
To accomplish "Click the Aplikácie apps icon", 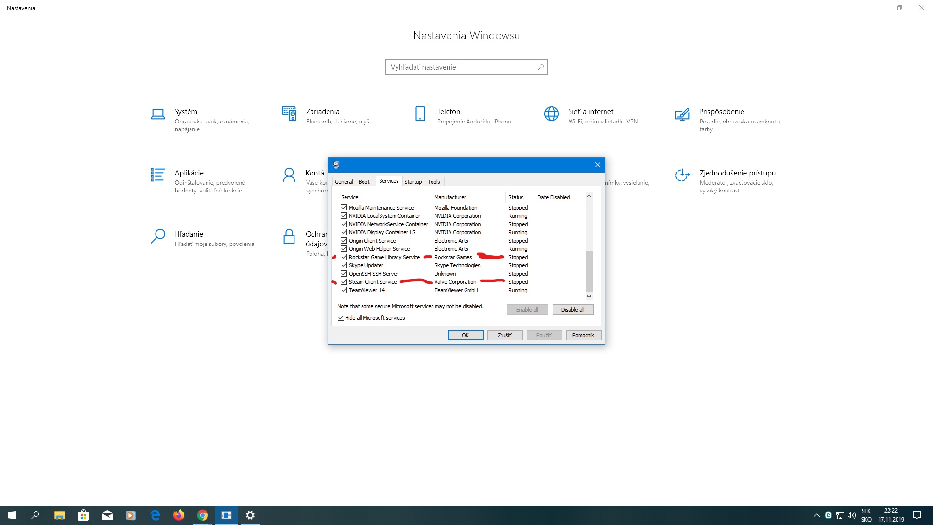I will click(157, 175).
